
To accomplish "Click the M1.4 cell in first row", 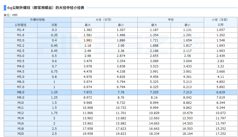I will tap(20, 30).
